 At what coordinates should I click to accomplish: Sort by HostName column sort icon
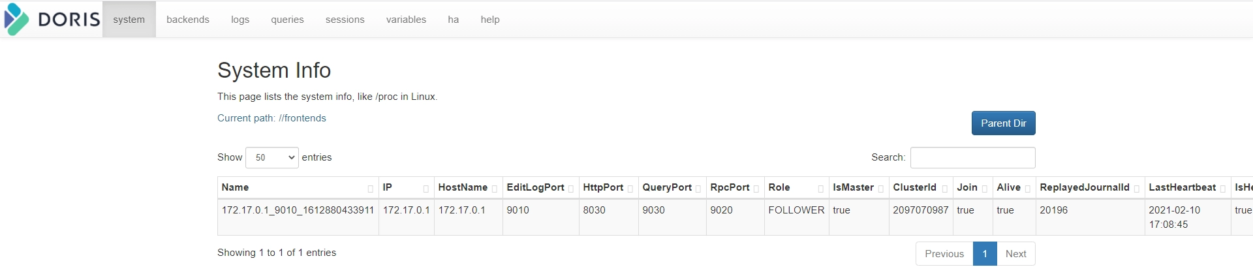[x=494, y=189]
